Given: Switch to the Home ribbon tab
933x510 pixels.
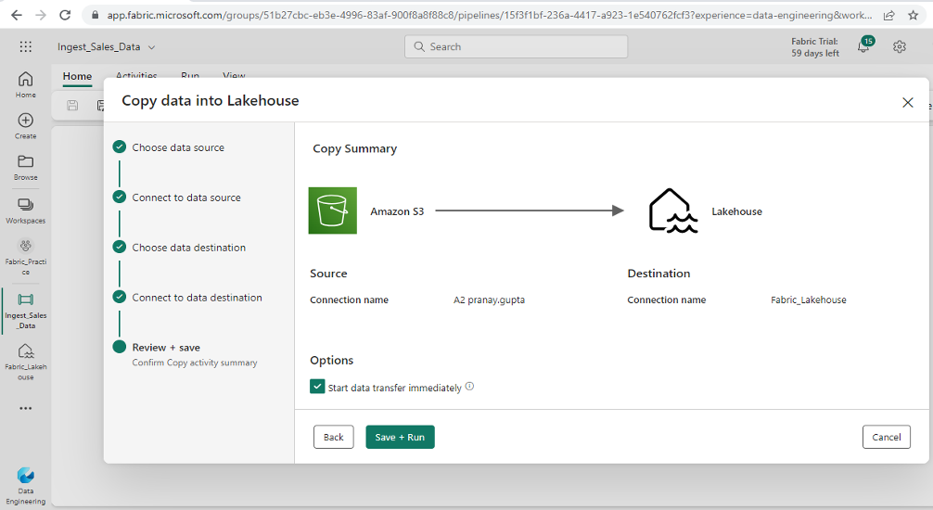Looking at the screenshot, I should pyautogui.click(x=77, y=76).
